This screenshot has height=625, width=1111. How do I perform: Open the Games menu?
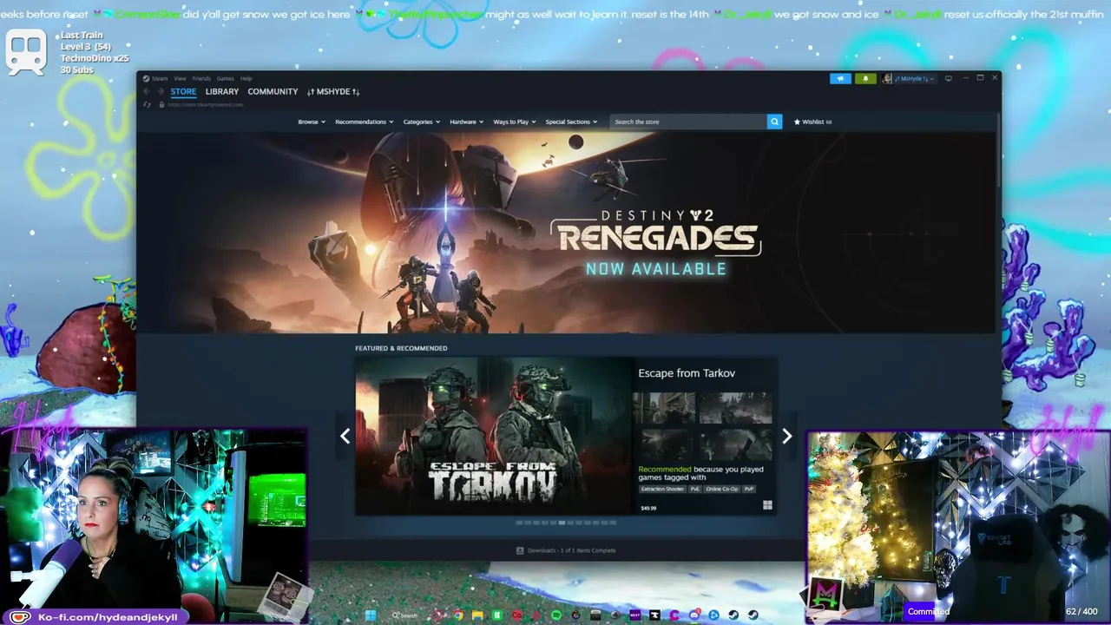click(x=225, y=78)
